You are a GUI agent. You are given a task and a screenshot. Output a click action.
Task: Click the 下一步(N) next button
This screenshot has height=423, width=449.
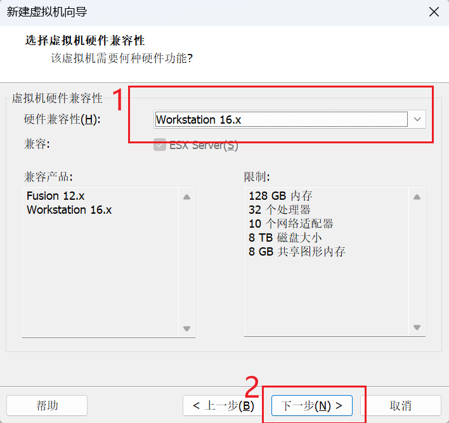tap(312, 405)
